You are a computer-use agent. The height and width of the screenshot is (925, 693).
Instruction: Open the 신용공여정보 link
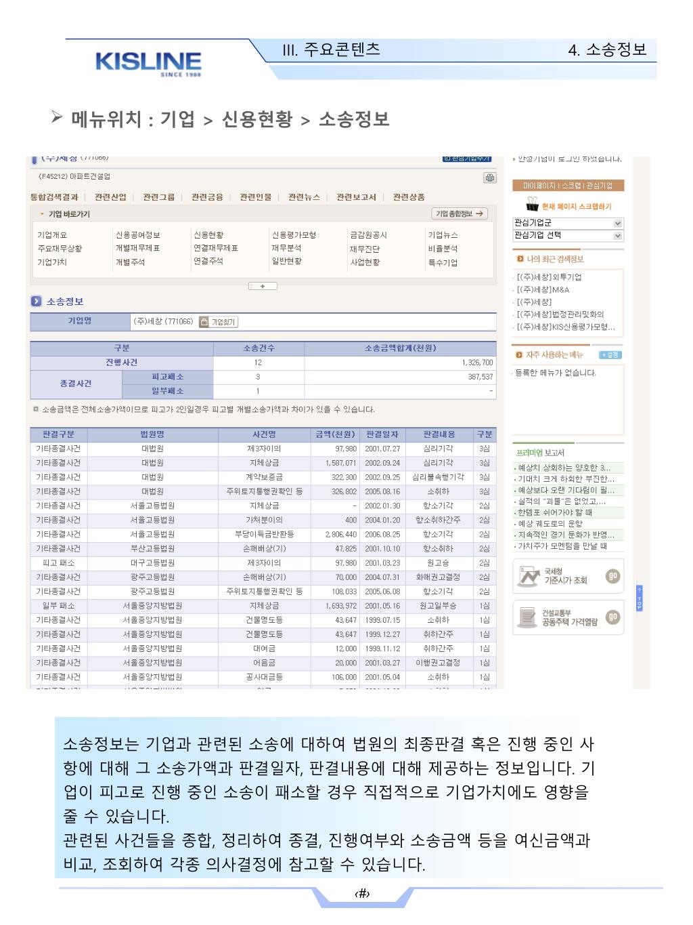click(137, 235)
